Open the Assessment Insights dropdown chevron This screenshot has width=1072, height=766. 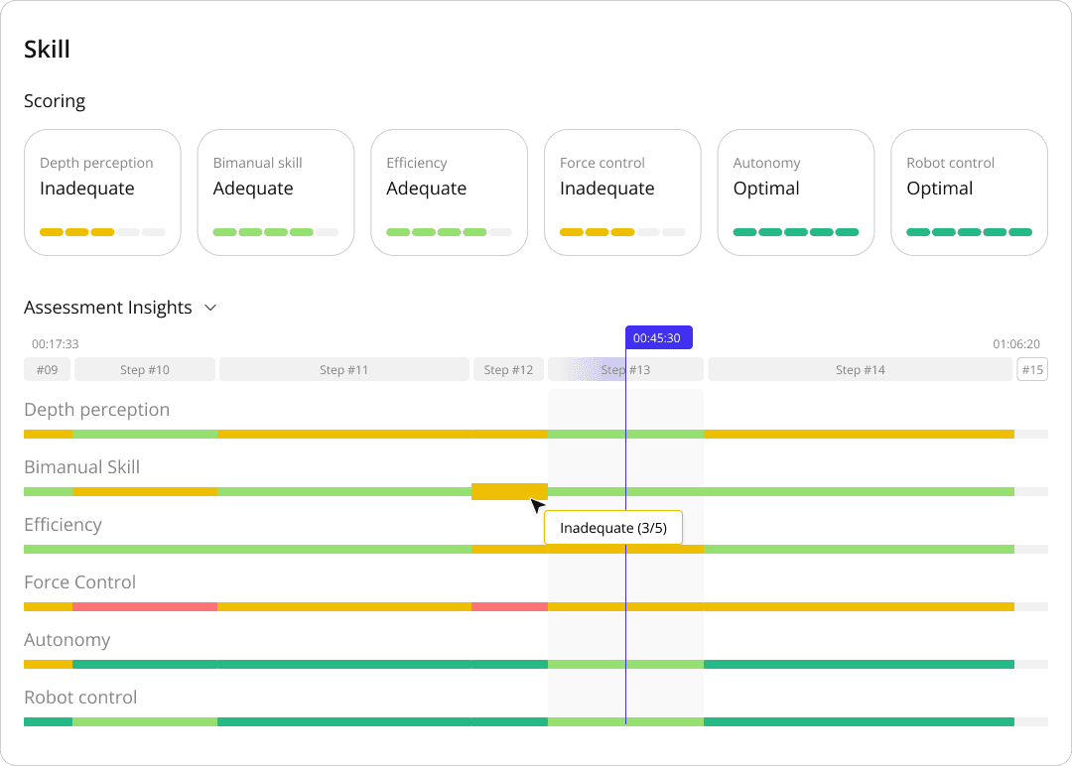coord(209,308)
